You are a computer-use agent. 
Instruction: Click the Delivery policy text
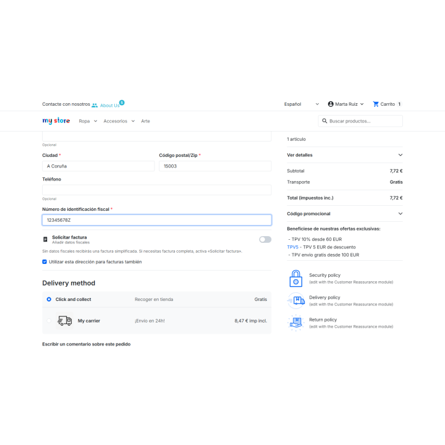324,297
